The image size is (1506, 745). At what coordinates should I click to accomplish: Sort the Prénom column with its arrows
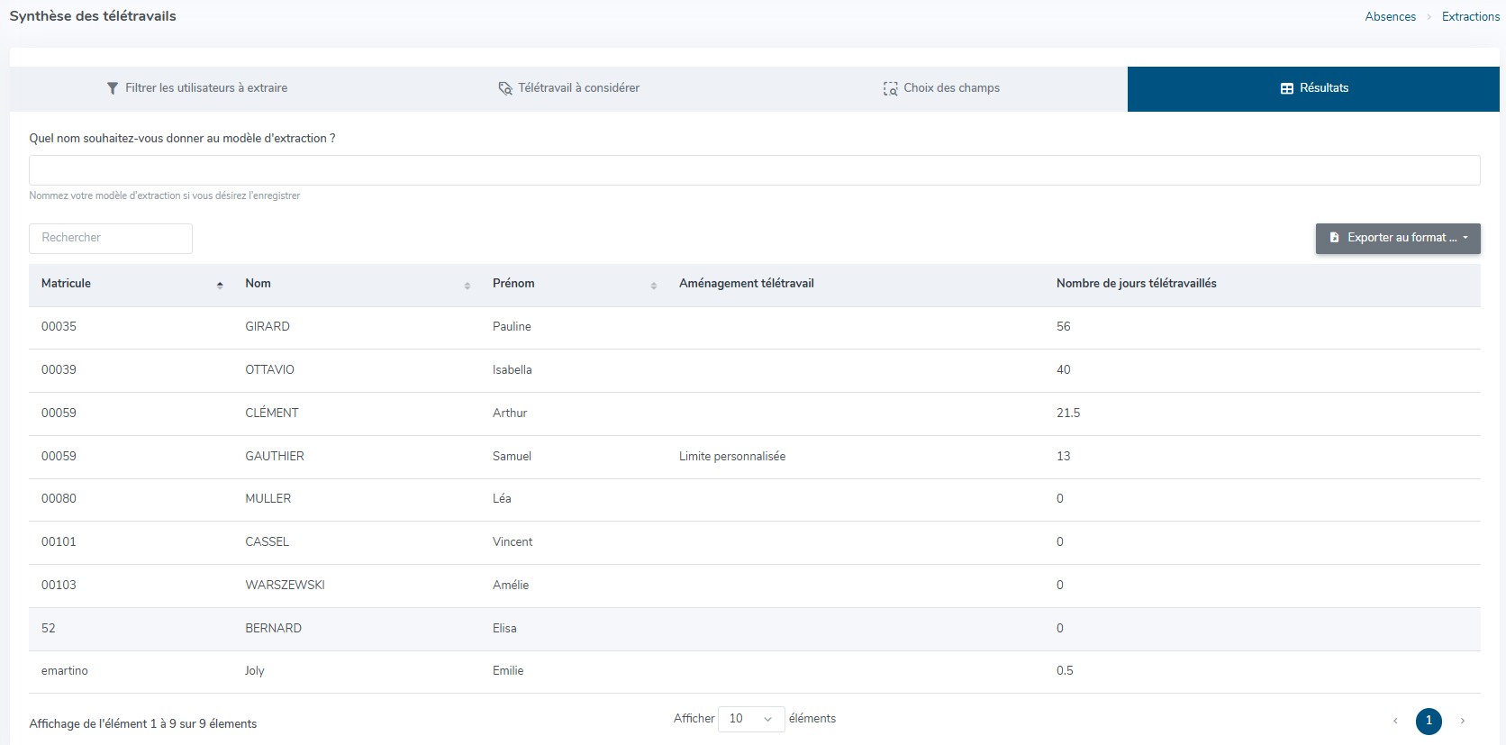click(x=653, y=285)
